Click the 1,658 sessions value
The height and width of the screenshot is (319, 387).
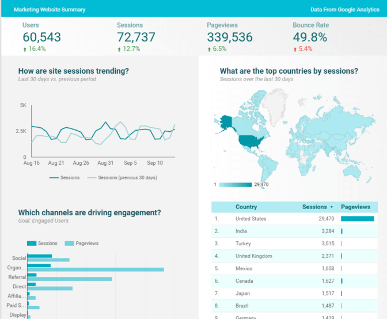[x=328, y=268]
